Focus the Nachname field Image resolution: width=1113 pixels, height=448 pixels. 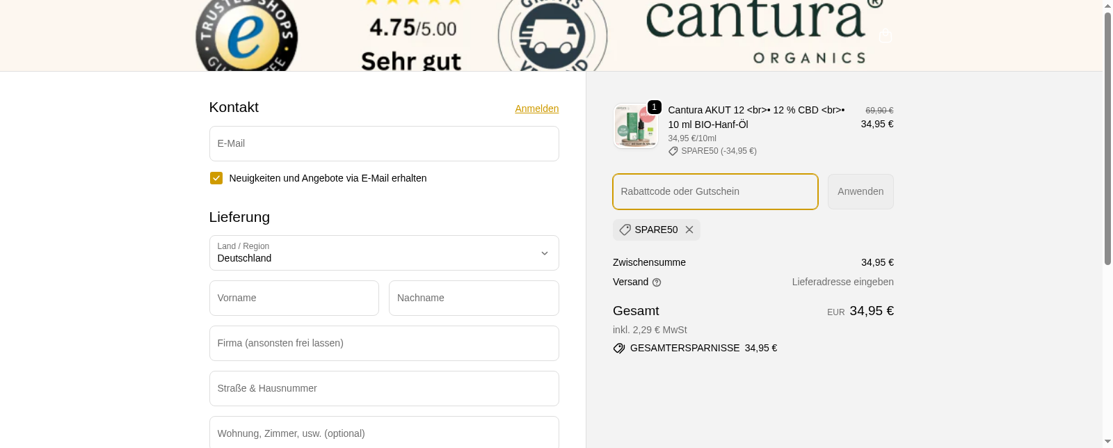pyautogui.click(x=474, y=298)
